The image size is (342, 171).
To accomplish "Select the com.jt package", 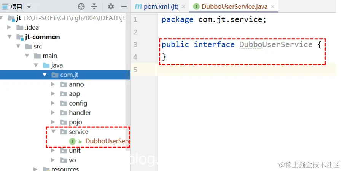I will coord(65,75).
